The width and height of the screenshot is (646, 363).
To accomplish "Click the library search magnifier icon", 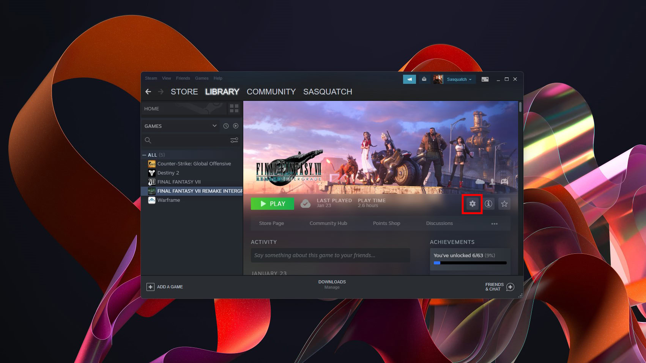I will [148, 140].
